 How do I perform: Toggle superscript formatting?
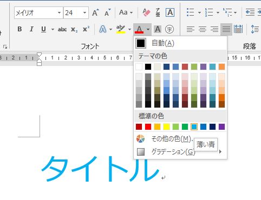click(x=86, y=29)
